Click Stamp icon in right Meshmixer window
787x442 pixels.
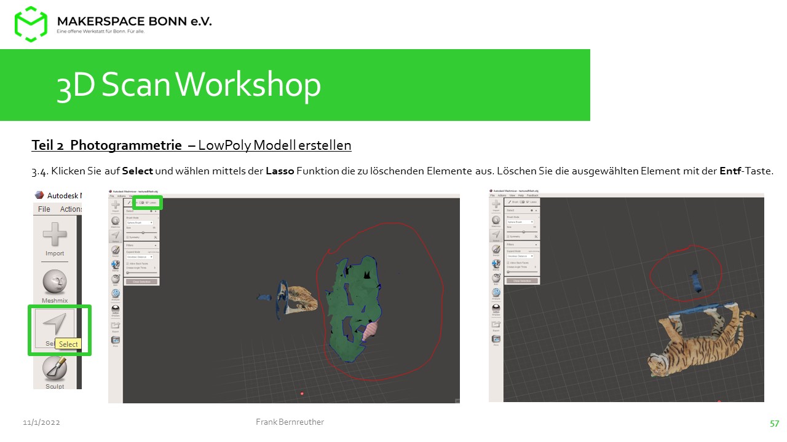(x=496, y=263)
